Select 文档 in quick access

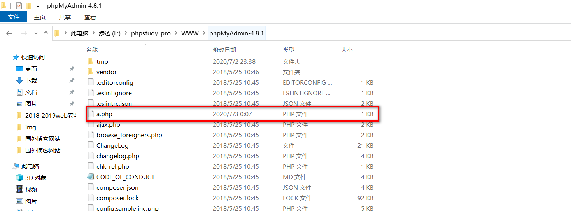click(31, 92)
